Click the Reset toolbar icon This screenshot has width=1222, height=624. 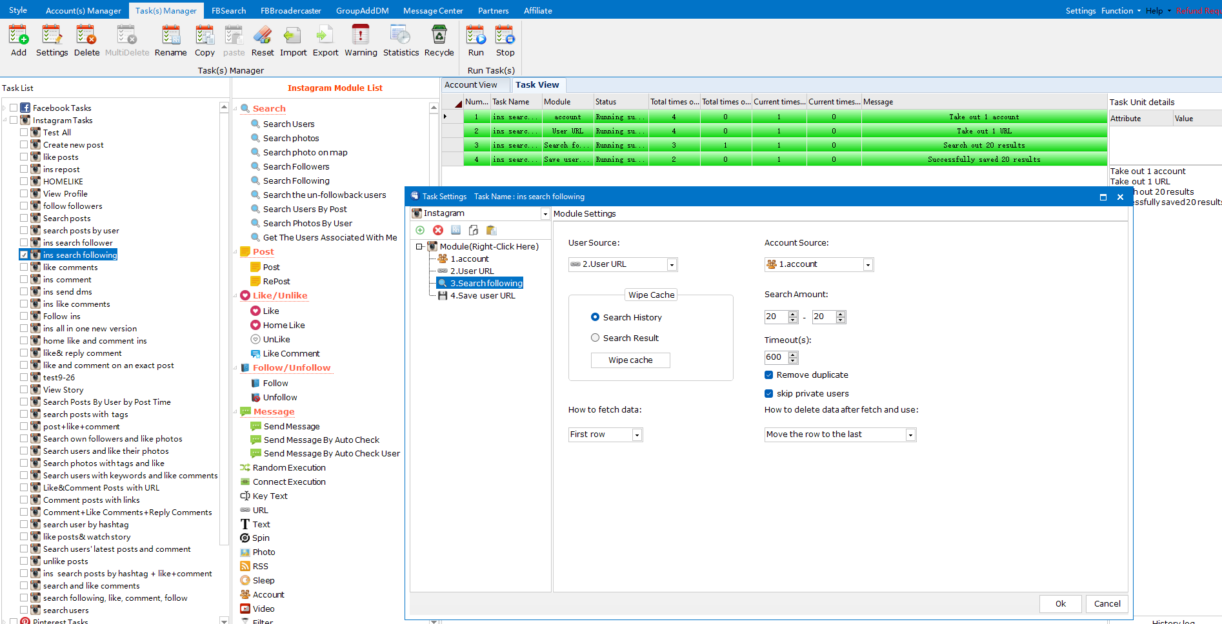(263, 40)
